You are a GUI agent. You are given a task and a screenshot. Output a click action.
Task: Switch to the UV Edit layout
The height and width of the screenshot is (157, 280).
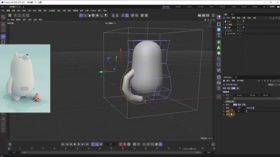pyautogui.click(x=200, y=7)
